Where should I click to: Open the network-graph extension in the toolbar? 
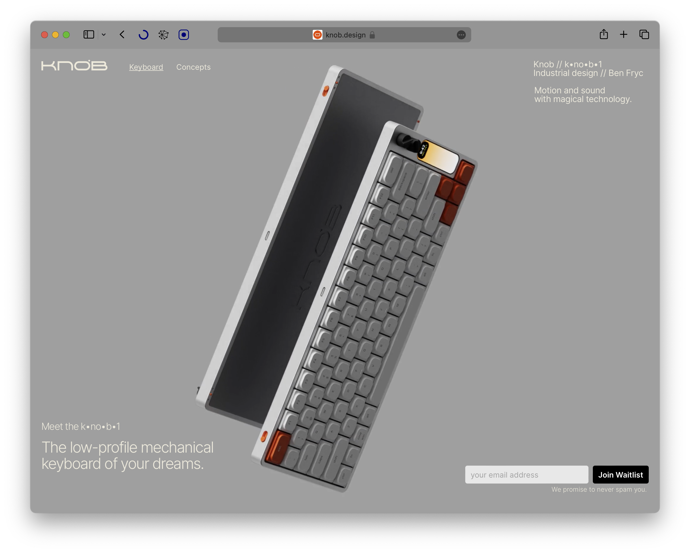(163, 34)
